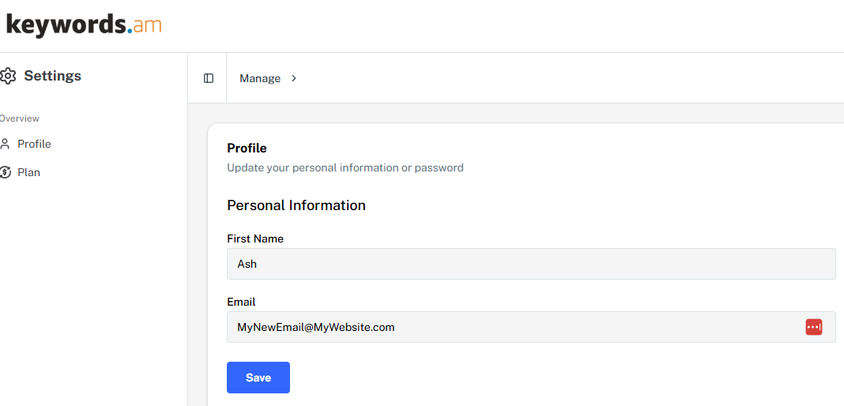Click the Personal Information heading
Screen dimensions: 844x406
[296, 205]
